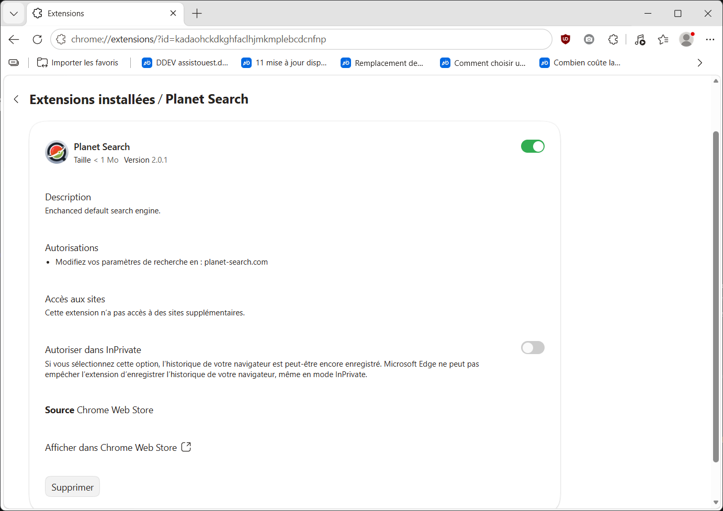Click the scrollbar up arrow
The width and height of the screenshot is (723, 511).
716,81
